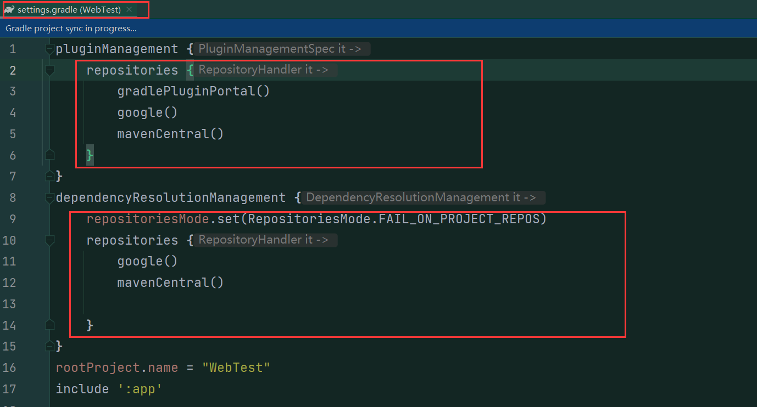Click the 'Gradle project sync in progress...' banner

pos(71,28)
